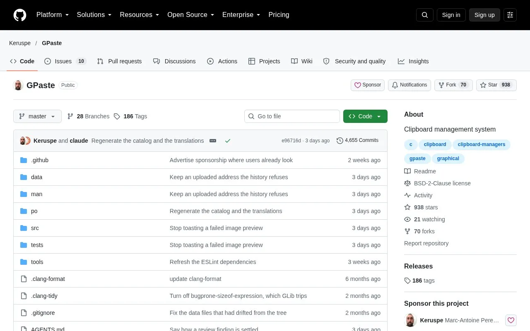
Task: Open the command palette icon button
Action: click(x=510, y=15)
